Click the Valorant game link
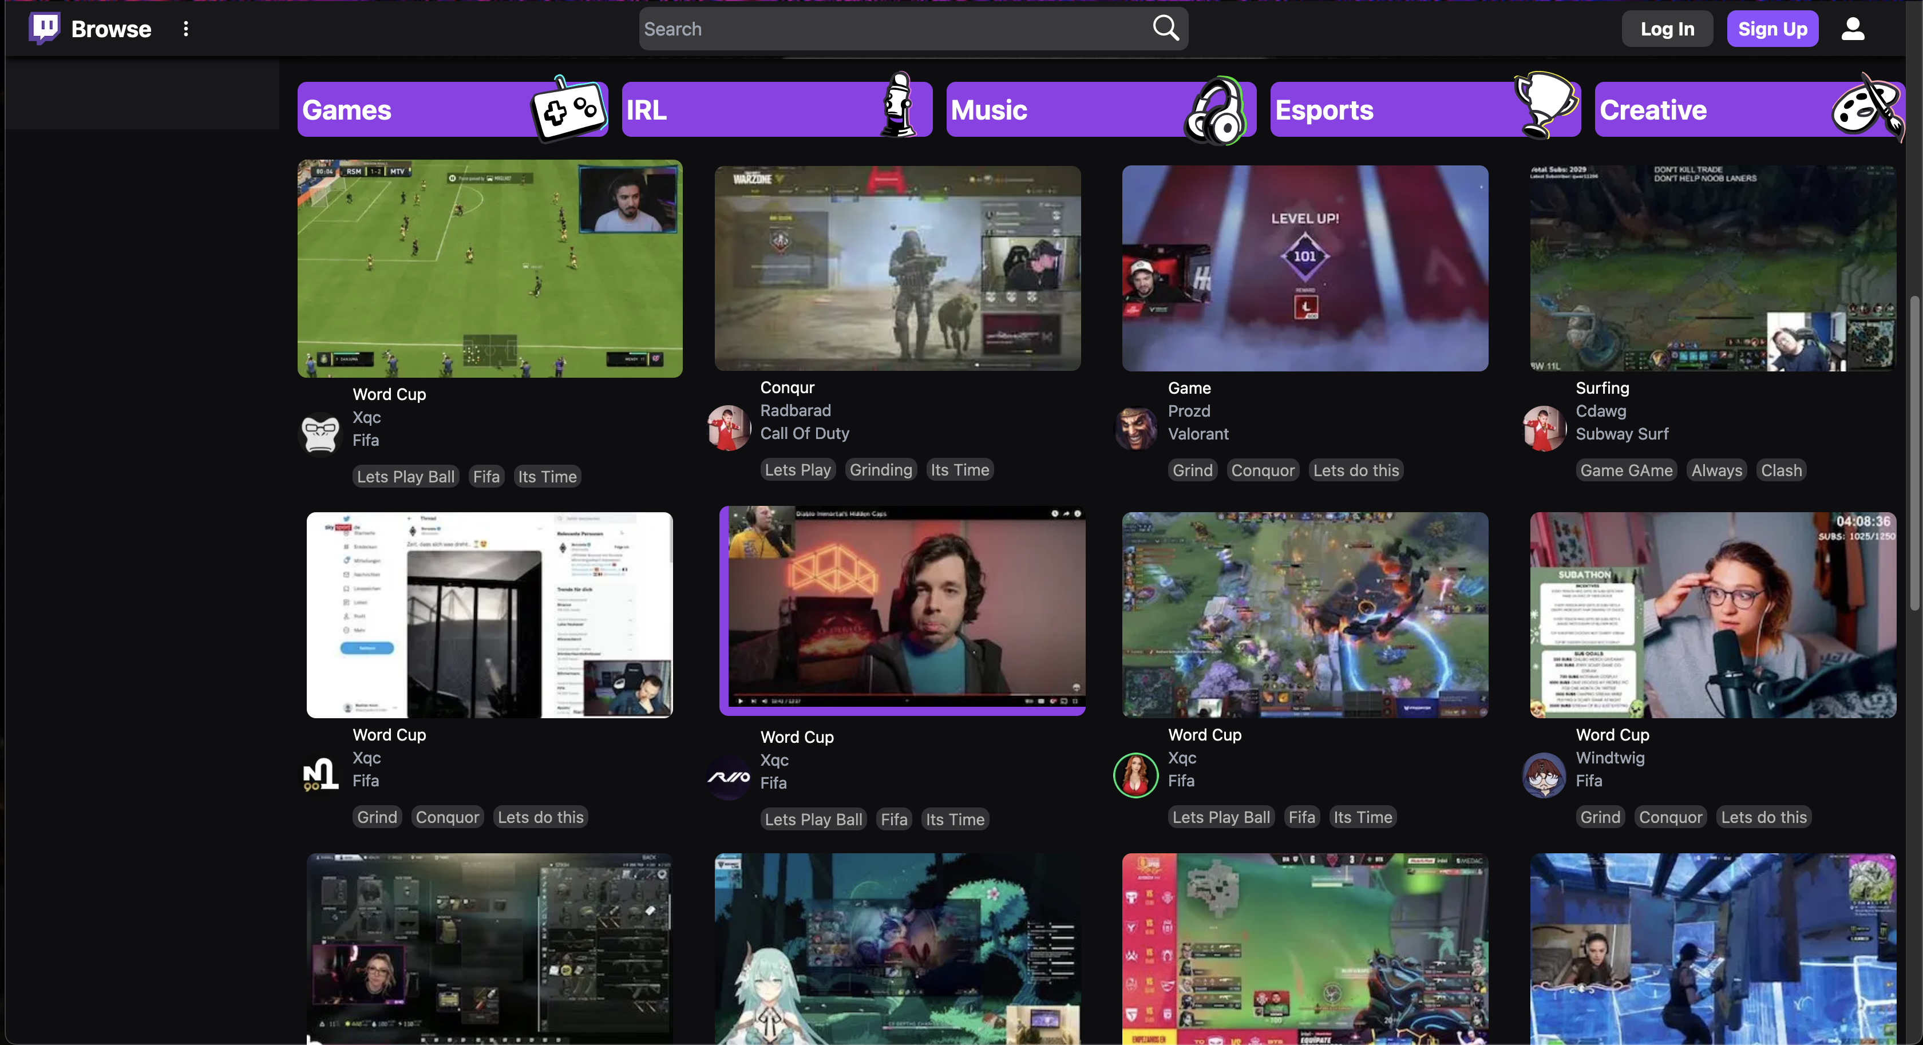The height and width of the screenshot is (1045, 1923). (x=1197, y=434)
